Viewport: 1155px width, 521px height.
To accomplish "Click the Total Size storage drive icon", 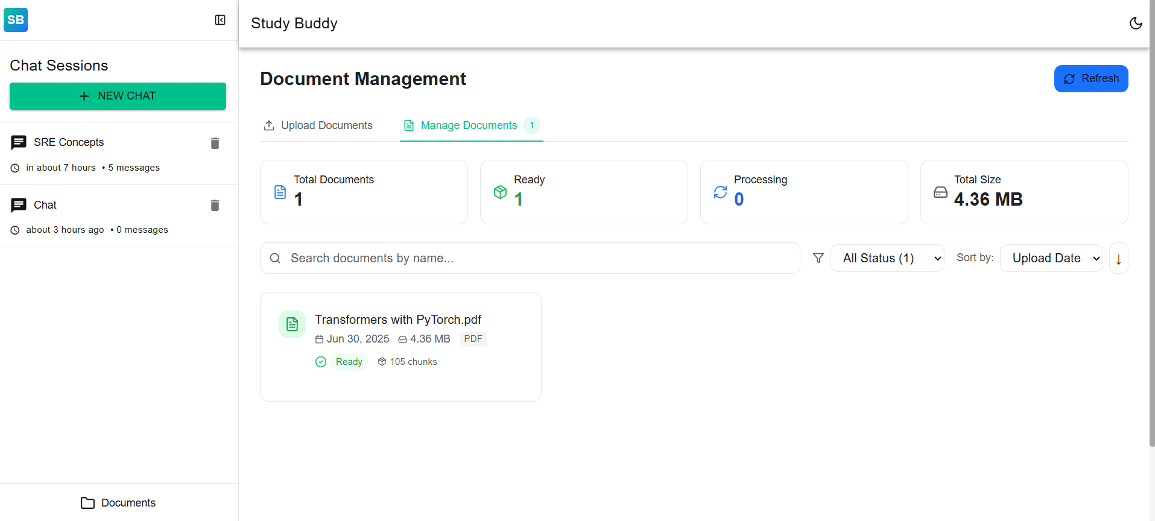I will (x=940, y=192).
